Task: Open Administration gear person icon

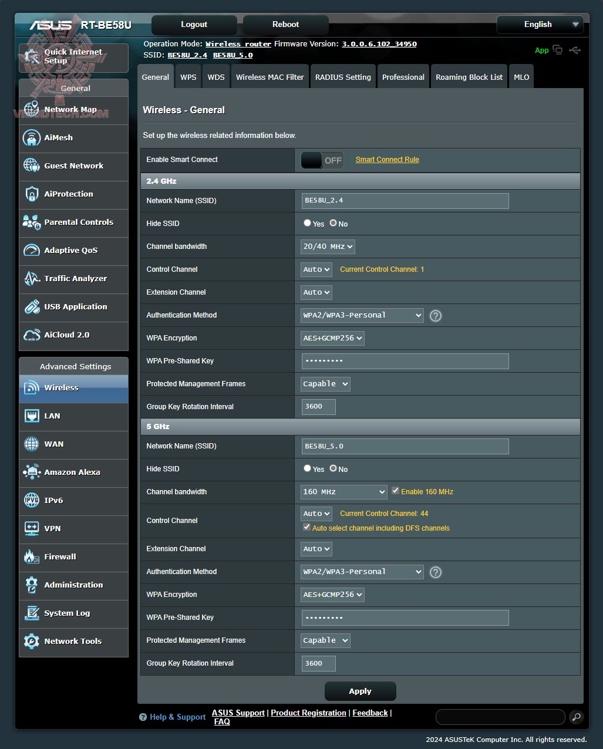Action: (32, 585)
